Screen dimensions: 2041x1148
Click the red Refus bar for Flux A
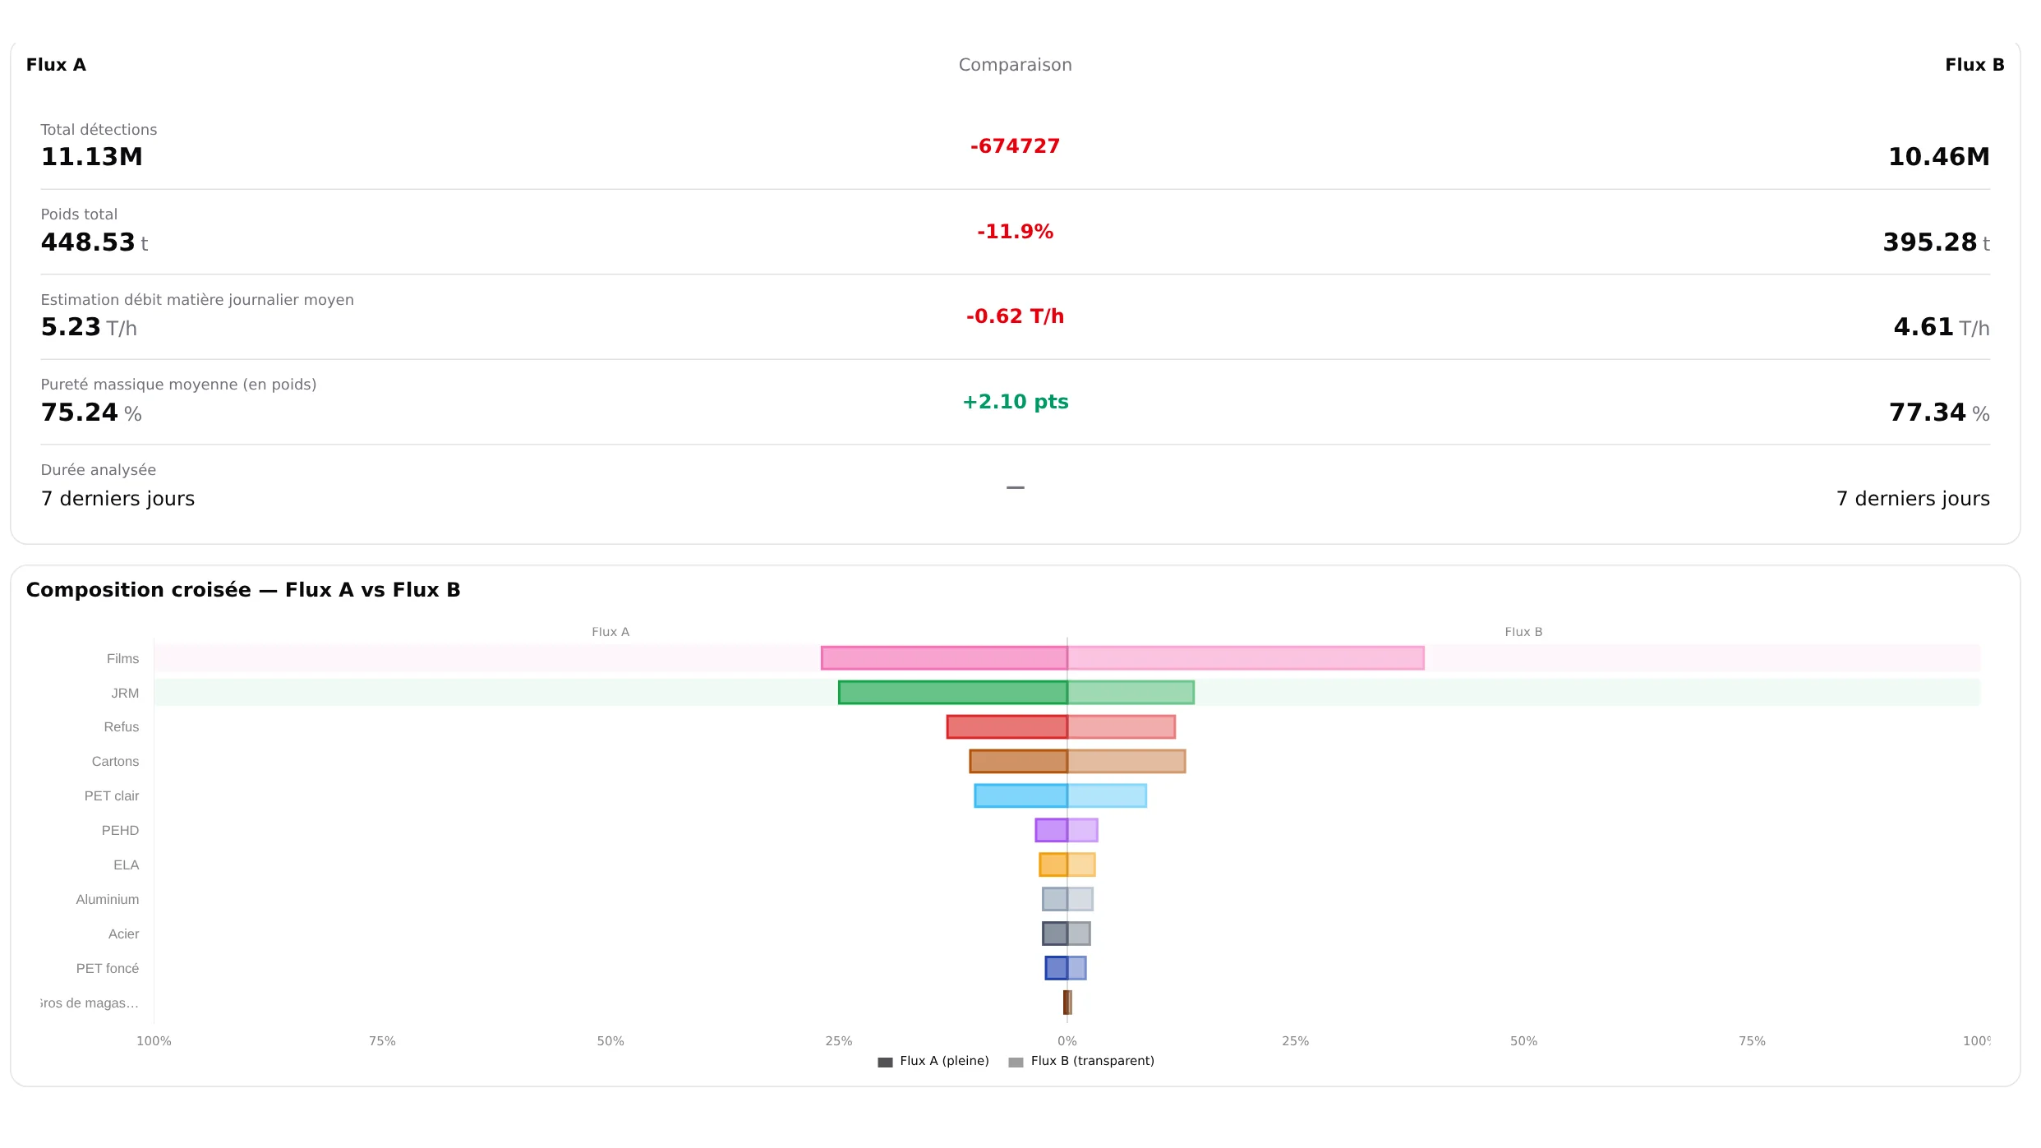(1007, 727)
